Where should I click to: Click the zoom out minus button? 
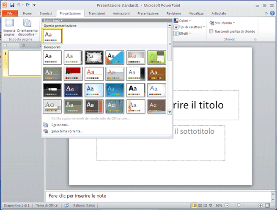click(x=227, y=205)
